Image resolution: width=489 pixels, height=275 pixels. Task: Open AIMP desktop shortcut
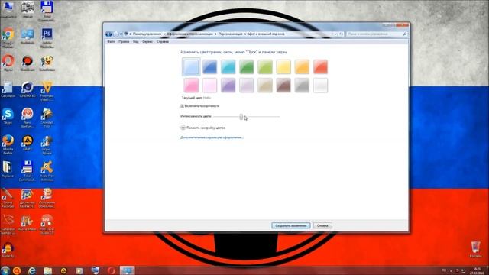point(28,143)
